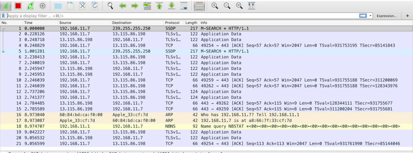Select packet 1 SSDP M-SEARCH row

[x=206, y=28]
